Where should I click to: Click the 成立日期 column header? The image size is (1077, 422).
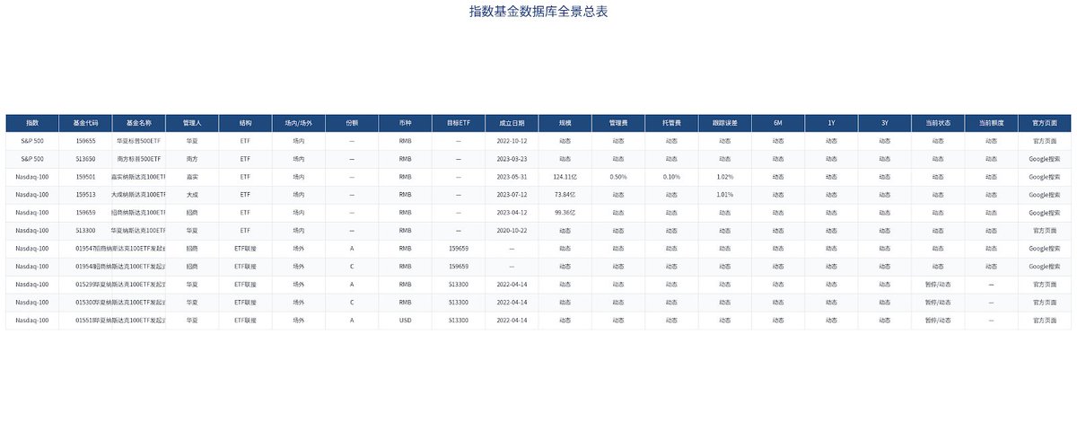tap(512, 123)
